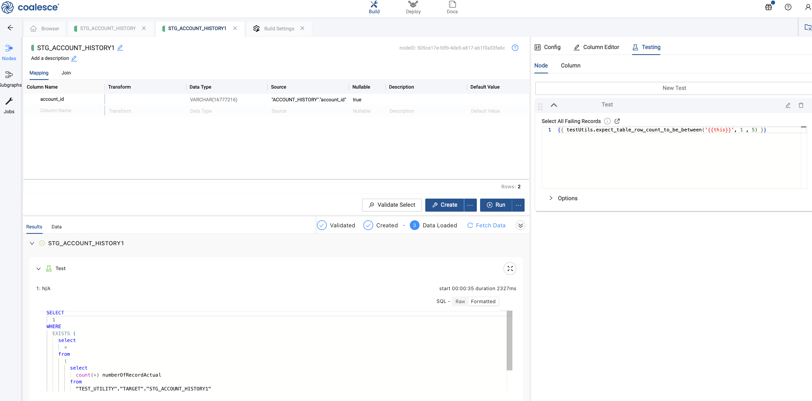
Task: Click the Run button
Action: [x=496, y=205]
